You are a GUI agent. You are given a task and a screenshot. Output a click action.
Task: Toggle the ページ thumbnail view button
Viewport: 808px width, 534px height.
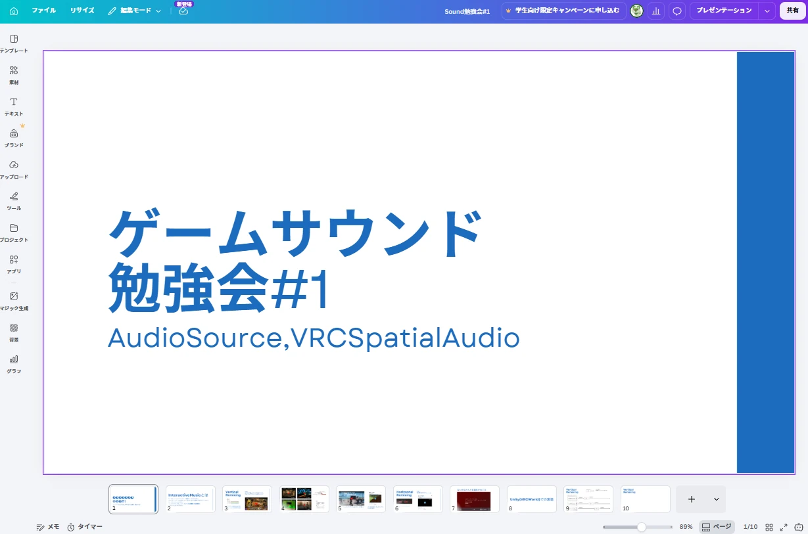point(717,527)
